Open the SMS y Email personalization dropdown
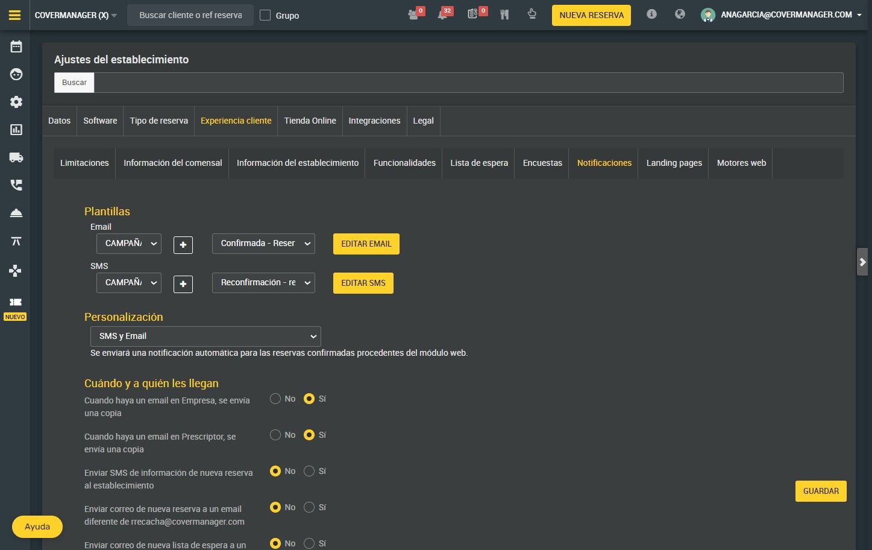 [205, 337]
